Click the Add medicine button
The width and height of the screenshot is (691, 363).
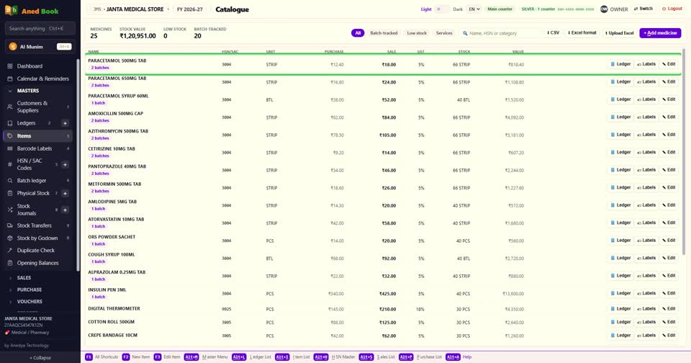coord(660,33)
